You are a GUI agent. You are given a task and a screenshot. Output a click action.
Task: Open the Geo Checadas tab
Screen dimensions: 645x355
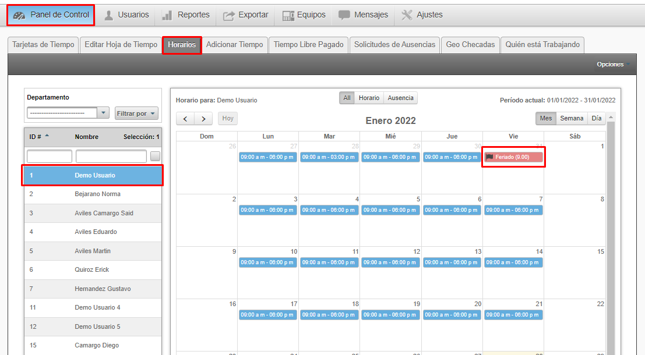pos(470,45)
